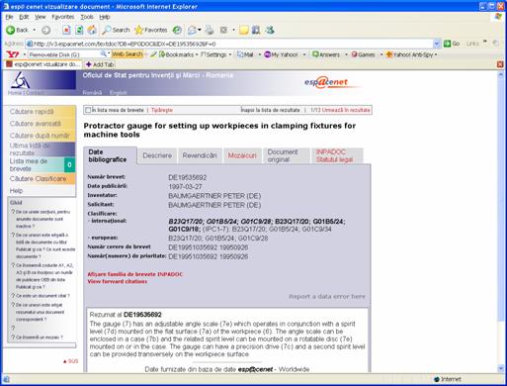
Task: Click the Refresh page icon
Action: pos(79,30)
